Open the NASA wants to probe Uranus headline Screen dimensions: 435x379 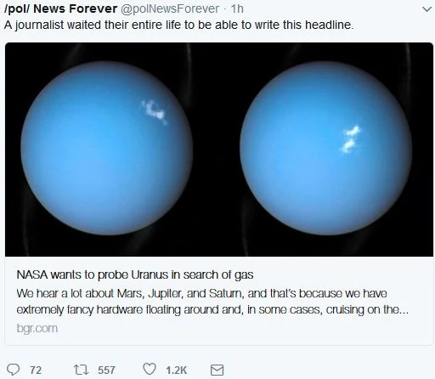point(135,274)
